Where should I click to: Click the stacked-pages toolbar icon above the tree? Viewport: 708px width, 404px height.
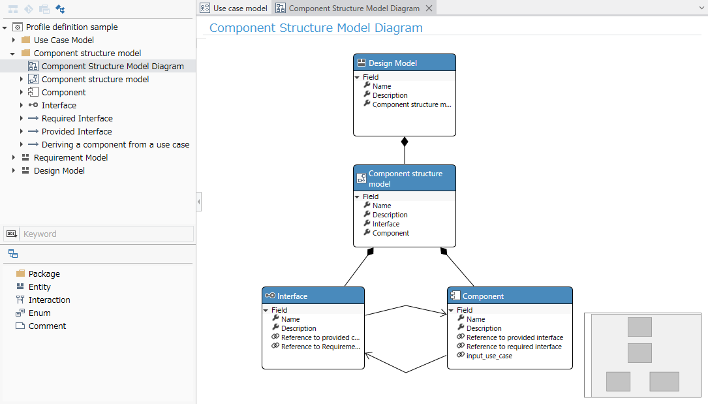pos(44,9)
